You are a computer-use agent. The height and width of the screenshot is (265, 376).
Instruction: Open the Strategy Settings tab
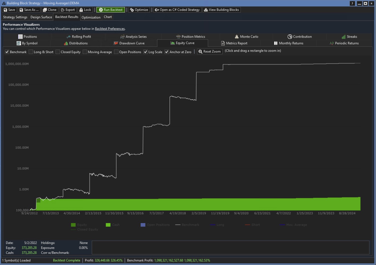pos(15,17)
